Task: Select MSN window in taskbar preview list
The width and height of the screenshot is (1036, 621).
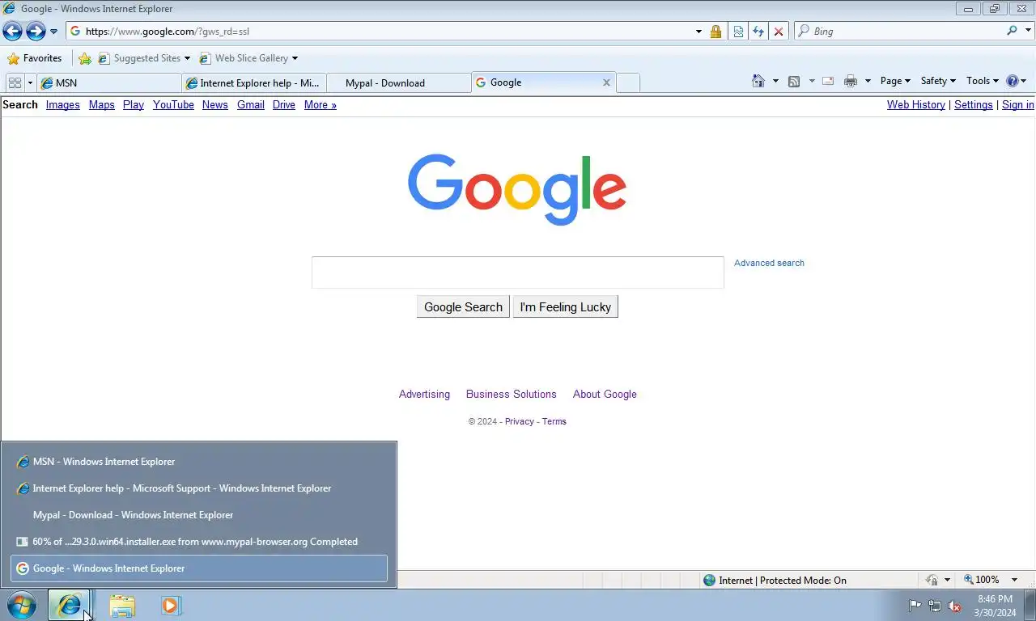Action: (x=199, y=462)
